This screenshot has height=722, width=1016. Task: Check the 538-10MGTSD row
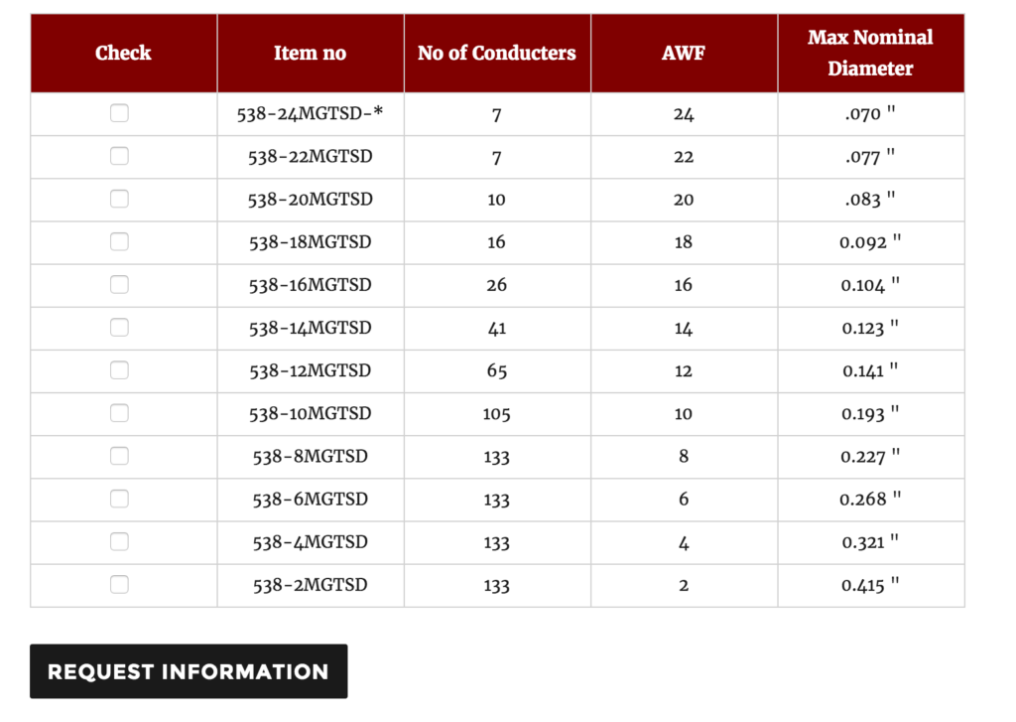pyautogui.click(x=119, y=412)
